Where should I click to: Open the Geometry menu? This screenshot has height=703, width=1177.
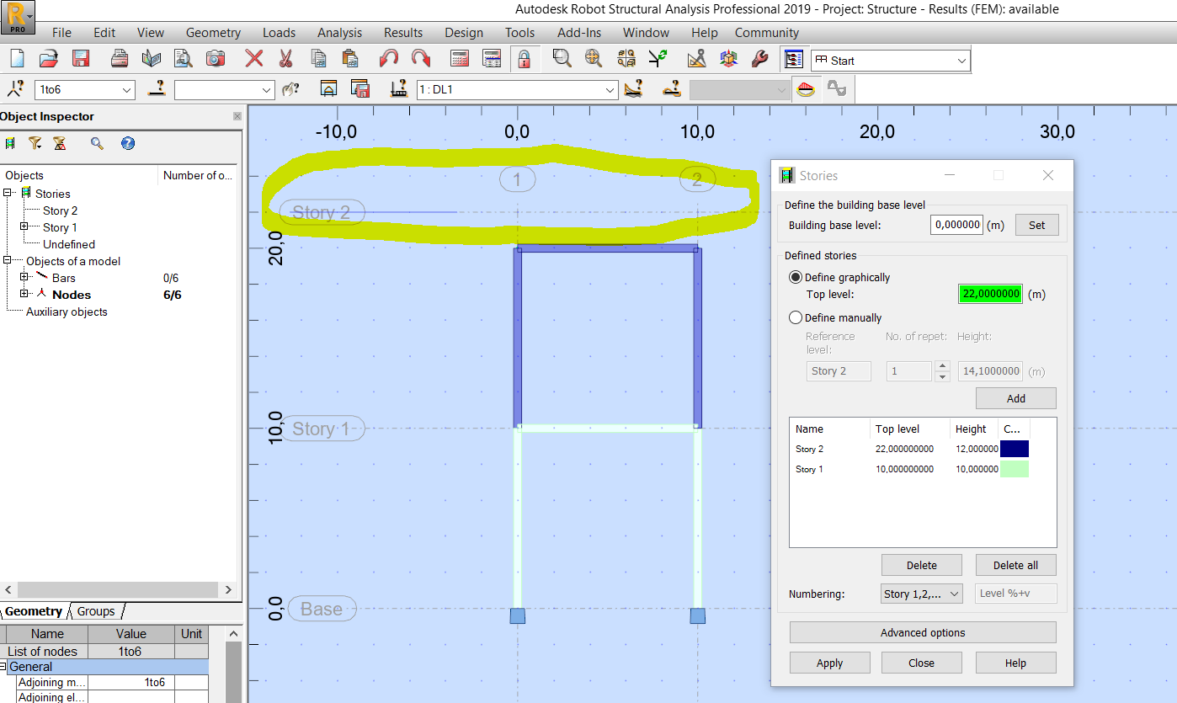point(213,32)
